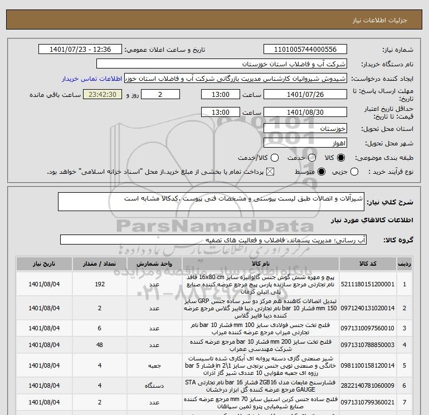The height and width of the screenshot is (415, 429).
Task: Click unit جعبه in row 5
Action: pos(154,365)
